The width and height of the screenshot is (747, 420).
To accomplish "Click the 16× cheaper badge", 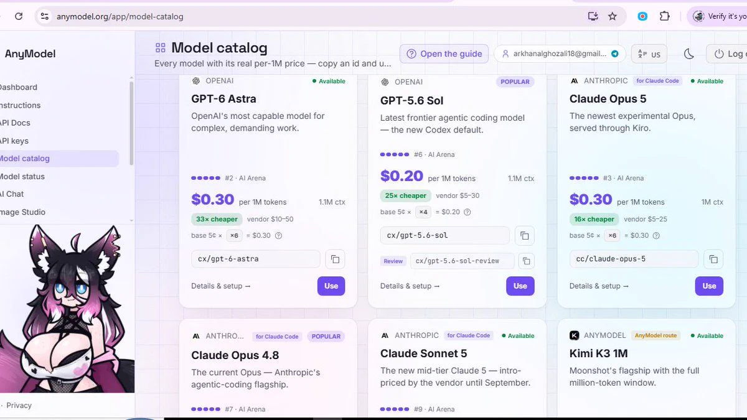I will tap(594, 219).
